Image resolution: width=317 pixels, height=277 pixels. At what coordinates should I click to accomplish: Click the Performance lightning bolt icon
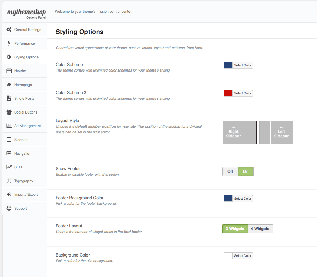pyautogui.click(x=9, y=43)
